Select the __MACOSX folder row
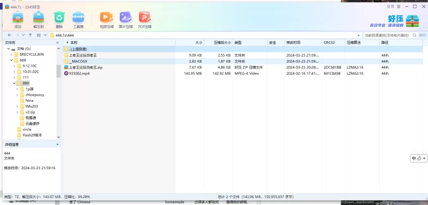This screenshot has width=428, height=205. [x=243, y=62]
